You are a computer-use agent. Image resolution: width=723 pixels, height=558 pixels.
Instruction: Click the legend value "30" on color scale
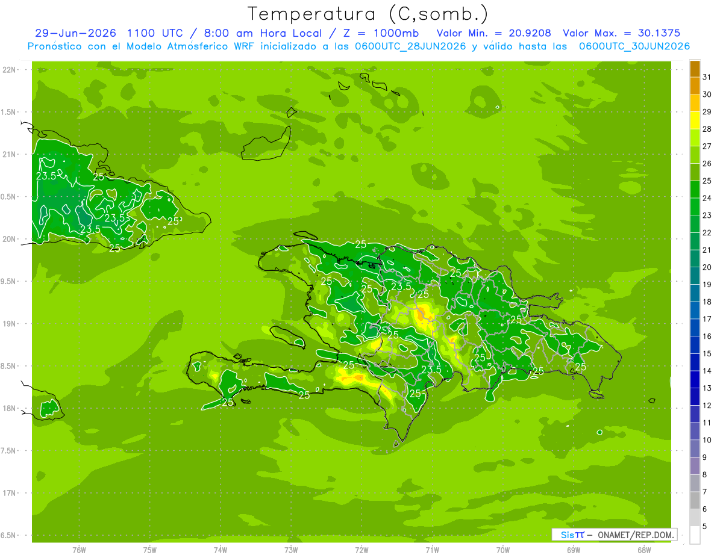[x=707, y=94]
